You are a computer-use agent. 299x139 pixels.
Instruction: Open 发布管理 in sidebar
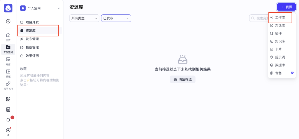pyautogui.click(x=40, y=39)
